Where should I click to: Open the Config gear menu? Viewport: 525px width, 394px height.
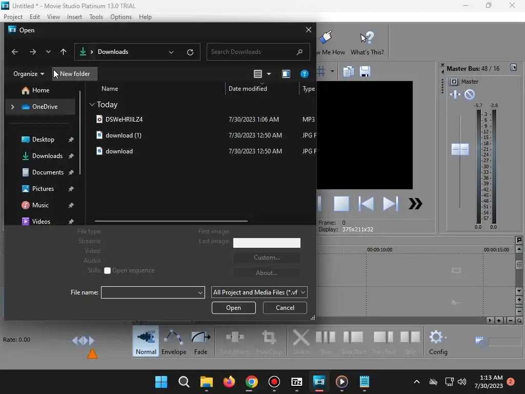click(x=438, y=342)
